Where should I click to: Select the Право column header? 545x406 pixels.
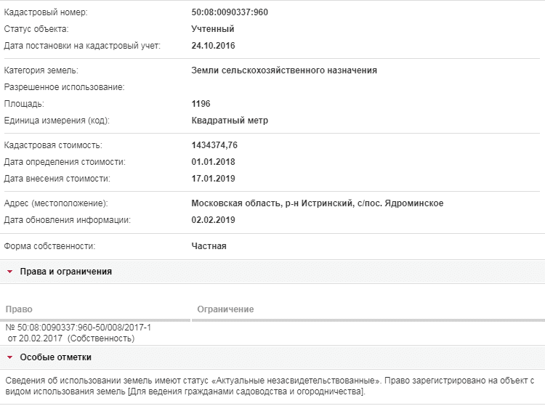tap(19, 309)
